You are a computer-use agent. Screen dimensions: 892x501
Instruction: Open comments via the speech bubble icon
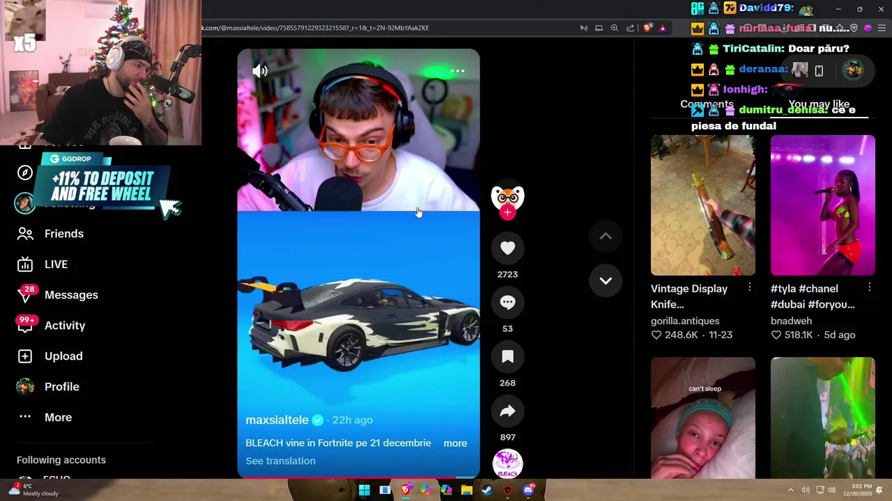pos(507,303)
